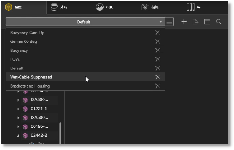Click the X icon beside FOVs

click(x=157, y=59)
